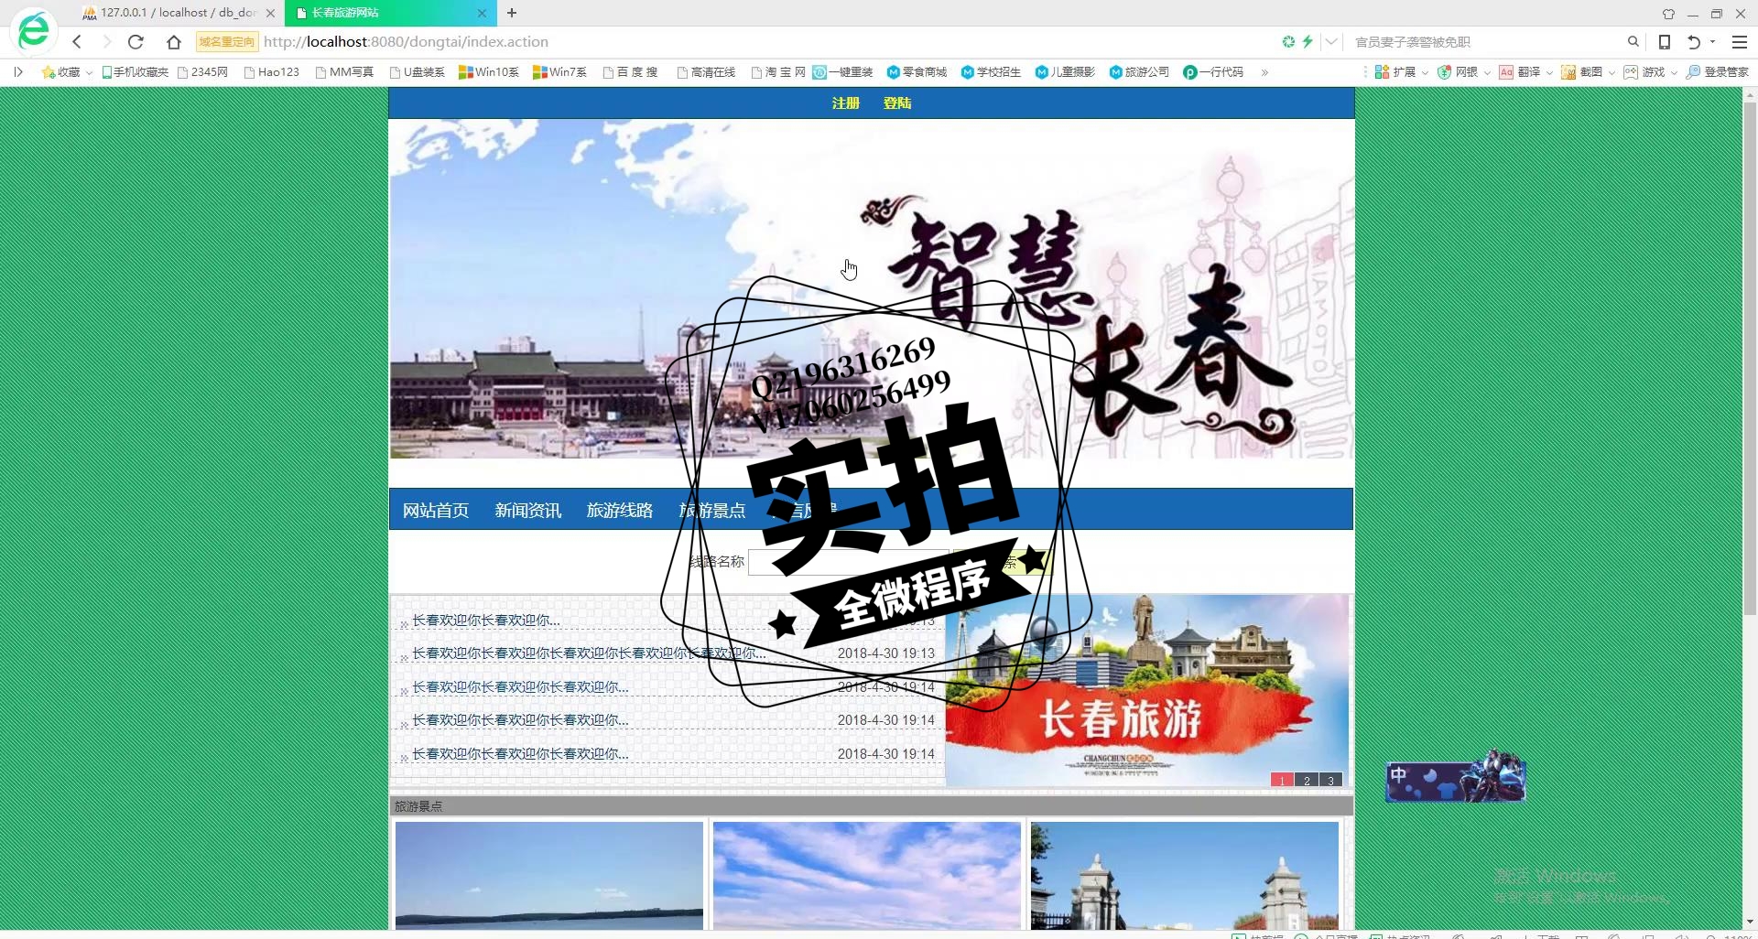Viewport: 1758px width, 939px height.
Task: Click the address bar URL field
Action: click(x=769, y=42)
